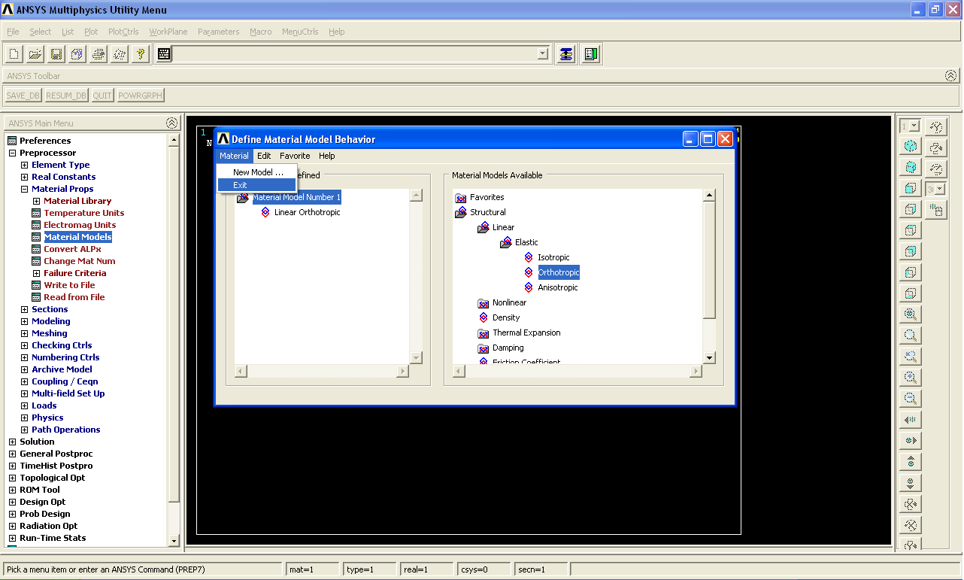Select Anisotropic material model
This screenshot has width=964, height=580.
pyautogui.click(x=558, y=287)
